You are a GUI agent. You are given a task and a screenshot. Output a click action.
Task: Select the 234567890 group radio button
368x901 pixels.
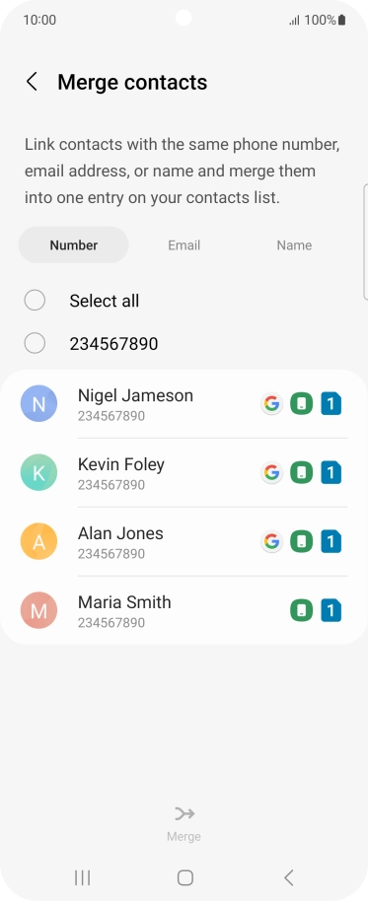point(35,344)
